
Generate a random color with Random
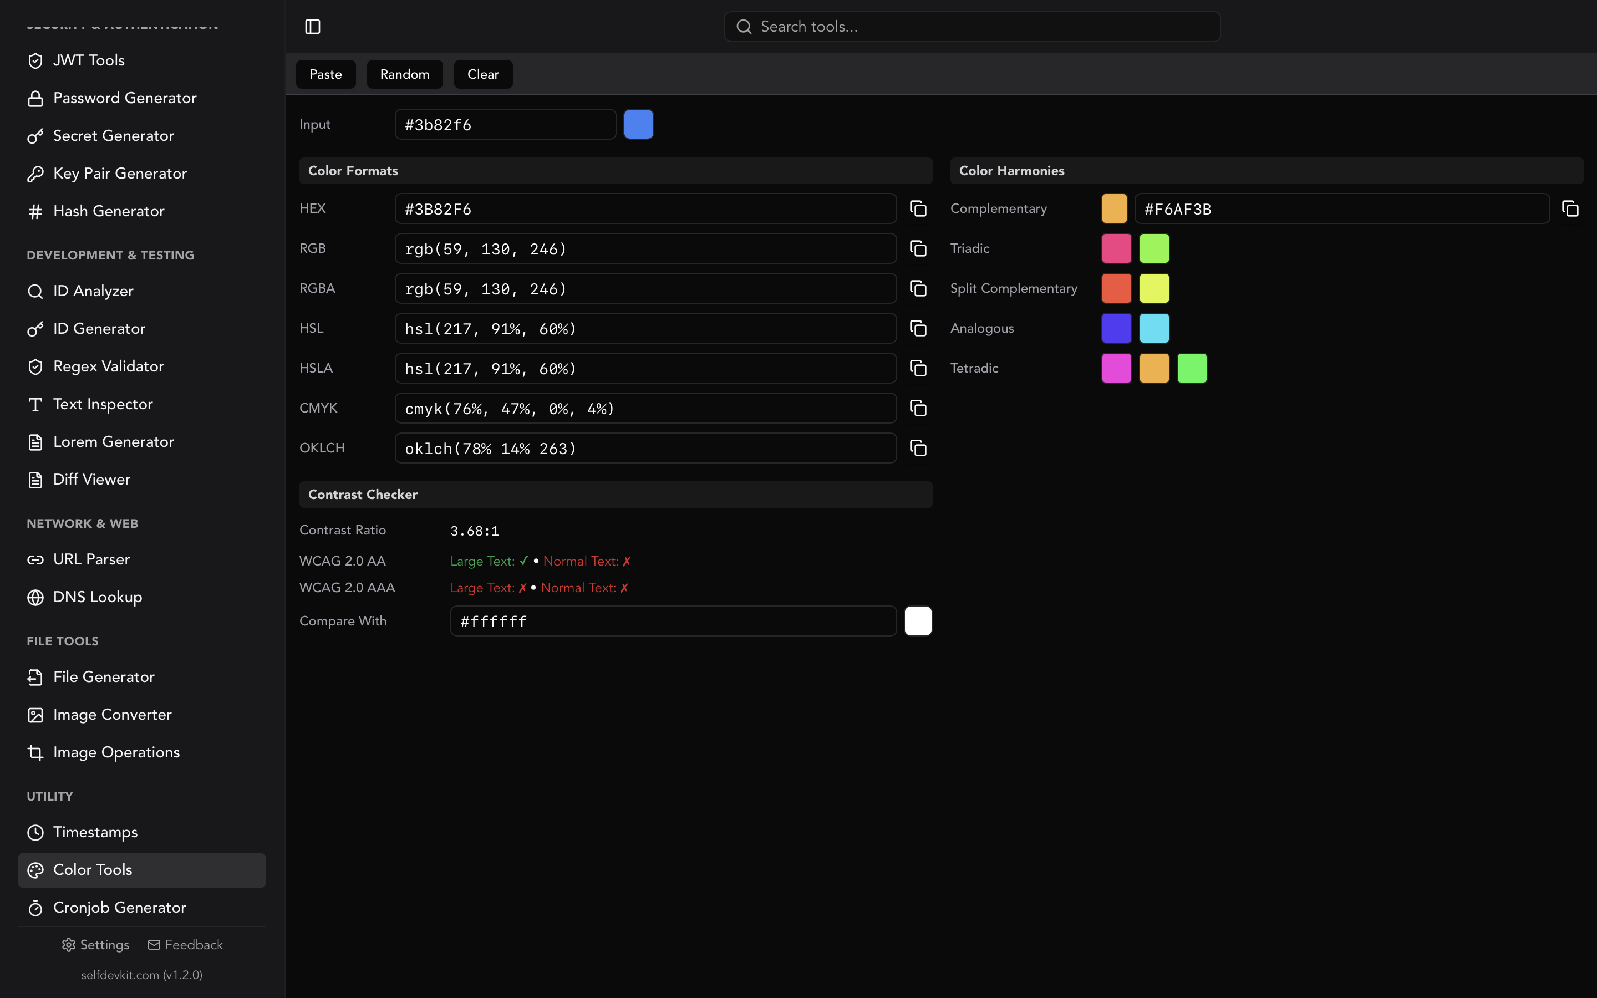pyautogui.click(x=404, y=74)
